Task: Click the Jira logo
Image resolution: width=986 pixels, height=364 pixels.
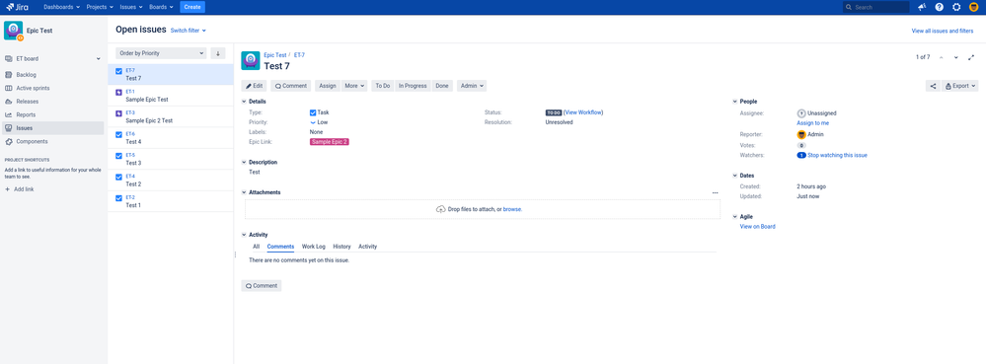Action: [x=17, y=7]
